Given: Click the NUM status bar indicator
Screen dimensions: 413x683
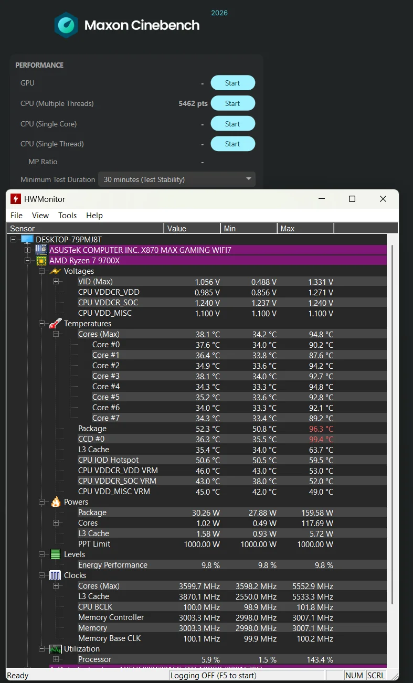Looking at the screenshot, I should [354, 675].
